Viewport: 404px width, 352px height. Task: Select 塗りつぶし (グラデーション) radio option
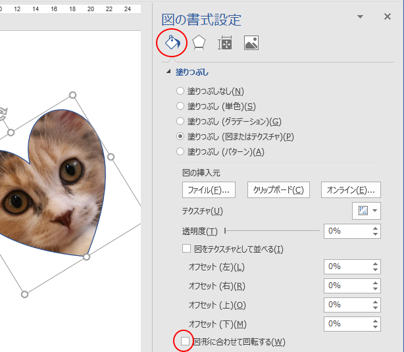[x=180, y=121]
